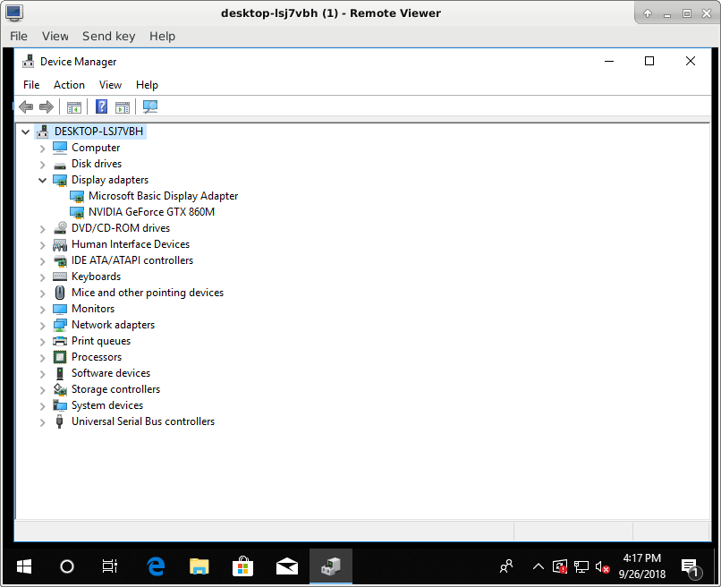Select Microsoft Basic Display Adapter text
This screenshot has width=721, height=587.
(163, 196)
